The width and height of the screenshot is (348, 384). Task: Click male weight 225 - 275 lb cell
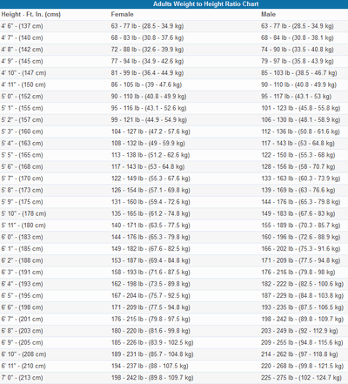tap(301, 377)
